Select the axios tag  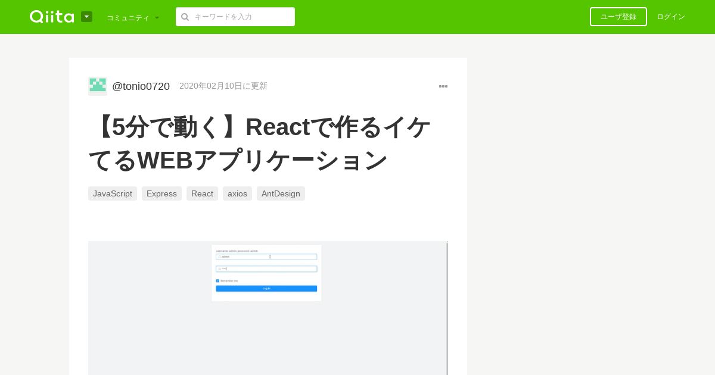pos(237,193)
